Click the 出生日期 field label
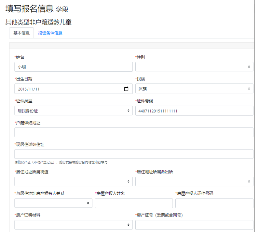 tap(23, 79)
